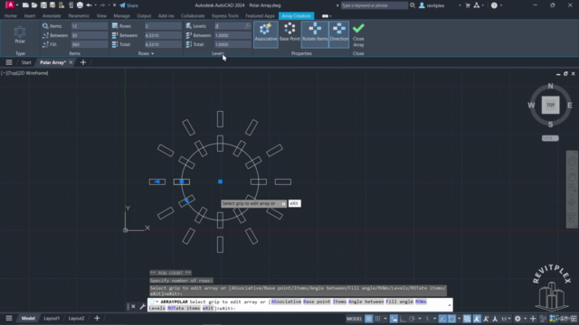Viewport: 579px width, 325px height.
Task: Select the center blue grip of array
Action: tap(220, 181)
